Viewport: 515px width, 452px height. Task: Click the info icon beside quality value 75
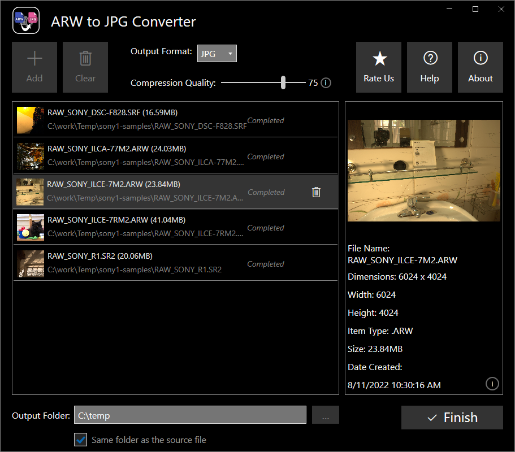coord(326,82)
